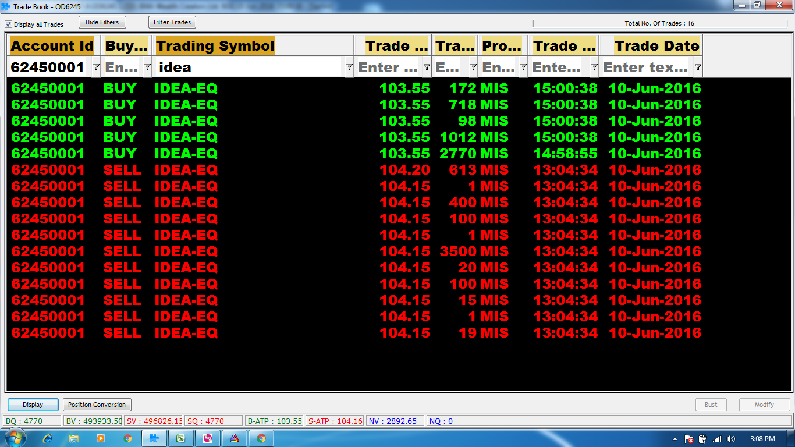Click 'B-ATP : 103.55' status entry
This screenshot has width=795, height=447.
274,421
